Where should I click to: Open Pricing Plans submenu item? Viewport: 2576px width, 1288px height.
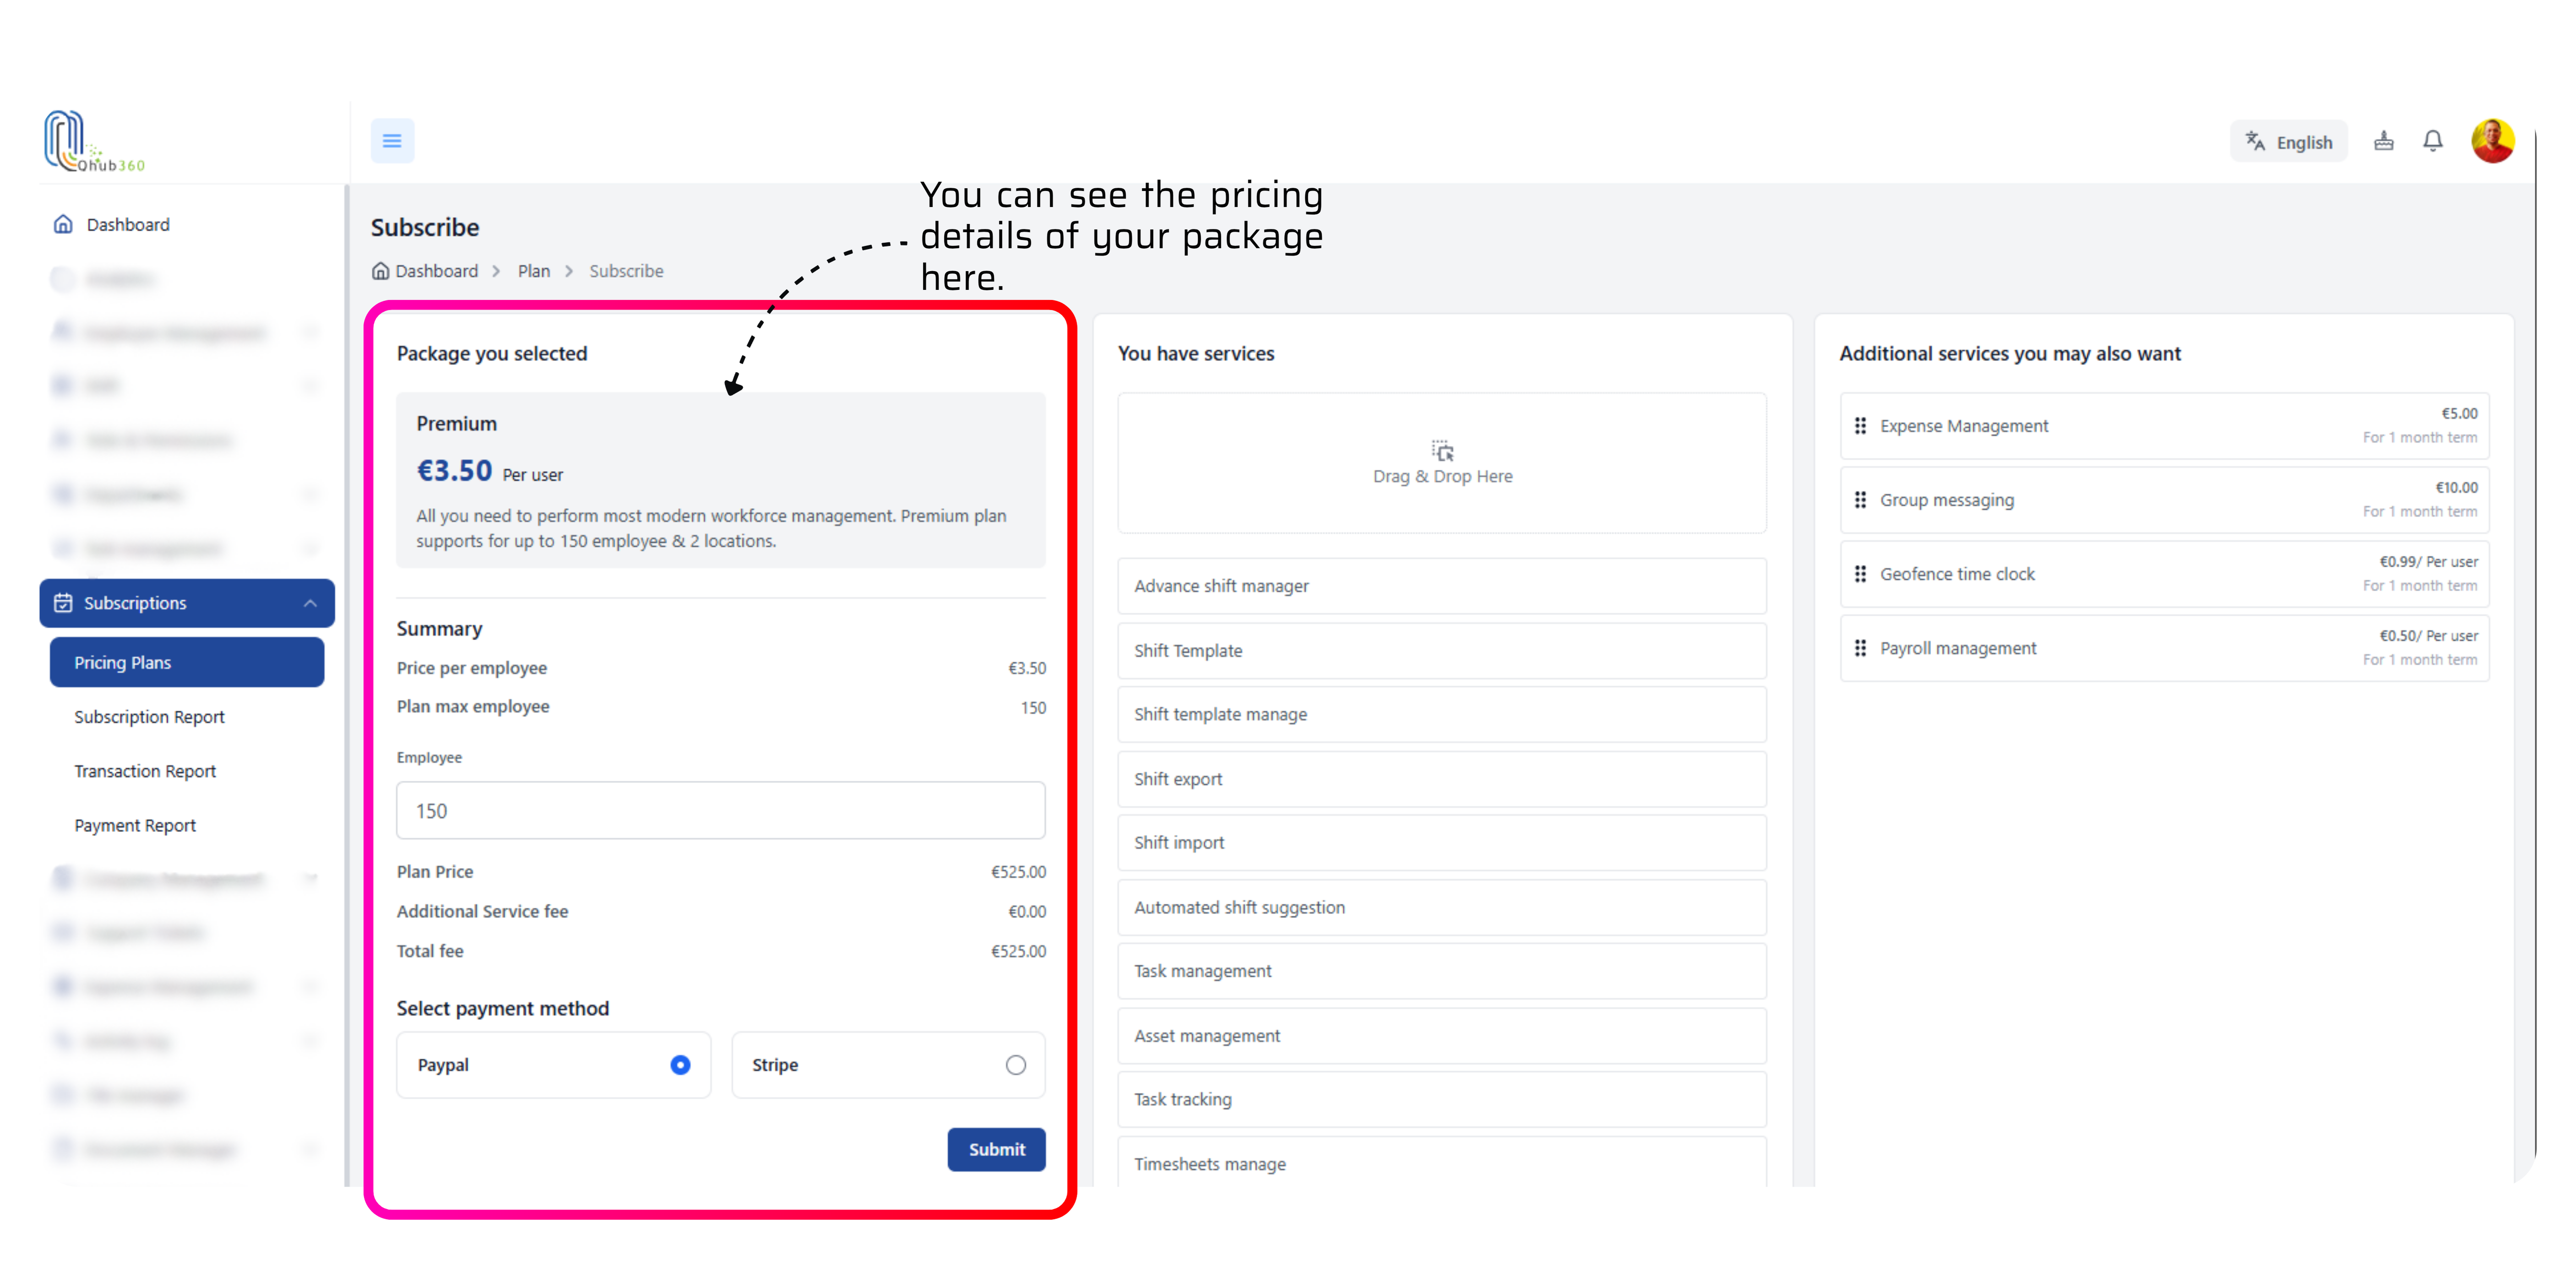187,662
